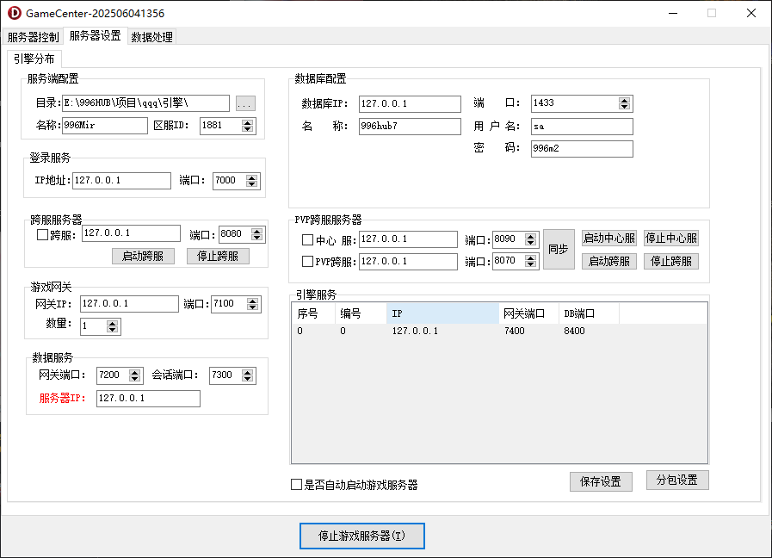Decrease the database port 1433
Screen dimensions: 772x558
[625, 107]
